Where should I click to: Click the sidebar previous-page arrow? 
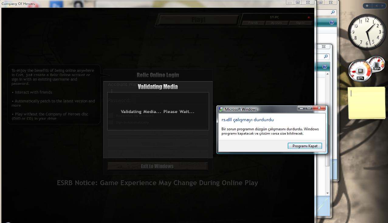click(376, 6)
